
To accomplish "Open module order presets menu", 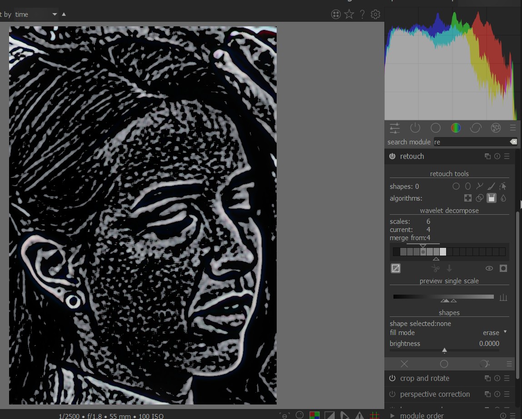I will pyautogui.click(x=512, y=416).
